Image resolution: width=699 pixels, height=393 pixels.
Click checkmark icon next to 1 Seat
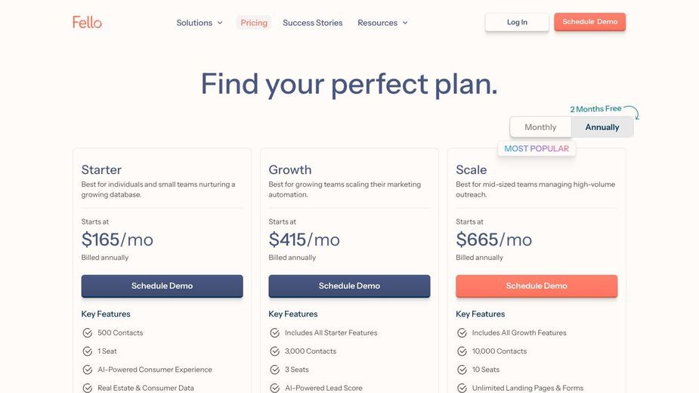(88, 351)
